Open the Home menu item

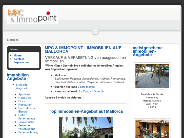[18, 55]
